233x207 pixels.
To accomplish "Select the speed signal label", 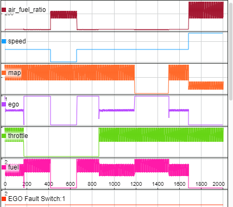I will [17, 41].
